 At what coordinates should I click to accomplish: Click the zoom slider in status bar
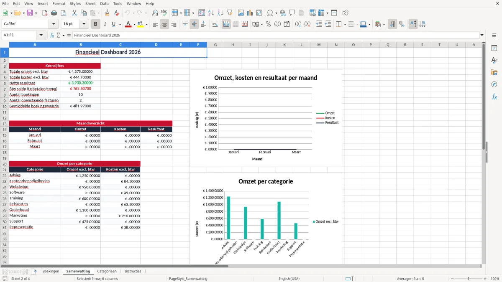pyautogui.click(x=468, y=279)
